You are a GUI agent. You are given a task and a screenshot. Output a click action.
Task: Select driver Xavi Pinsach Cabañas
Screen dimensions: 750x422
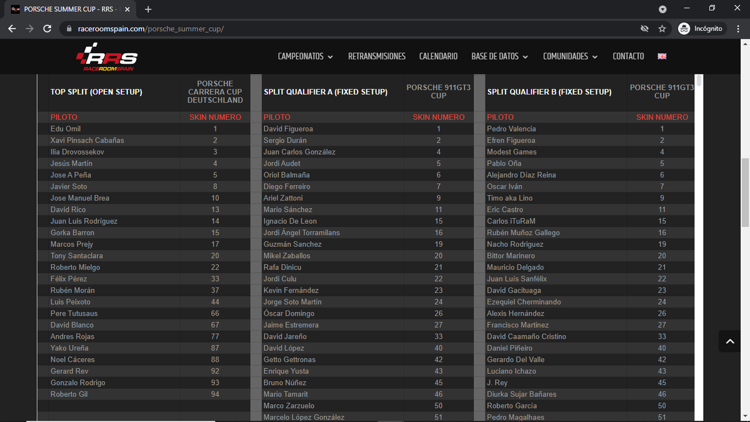click(x=87, y=140)
